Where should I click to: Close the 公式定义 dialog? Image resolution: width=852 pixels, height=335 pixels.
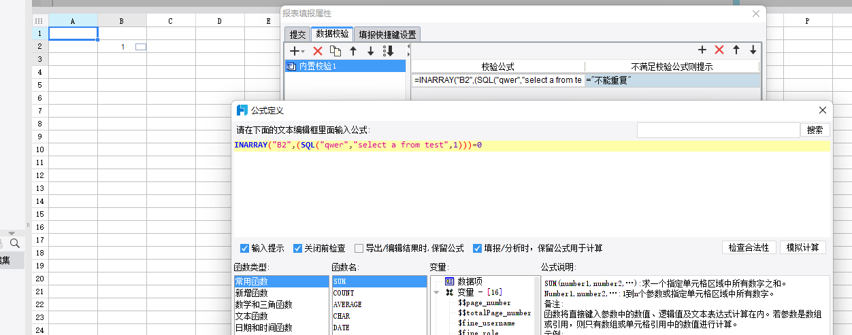823,110
